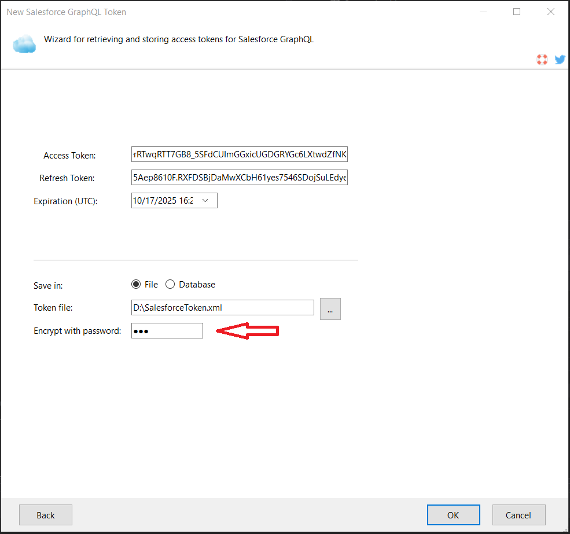Click the window title bar text
The height and width of the screenshot is (534, 570).
point(66,12)
